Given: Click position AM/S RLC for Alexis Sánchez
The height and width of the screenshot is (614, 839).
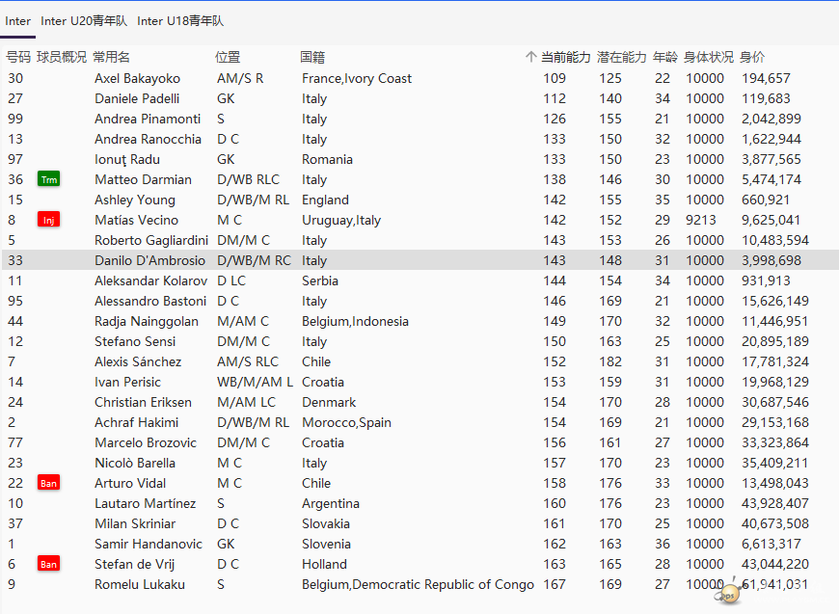Looking at the screenshot, I should (248, 361).
